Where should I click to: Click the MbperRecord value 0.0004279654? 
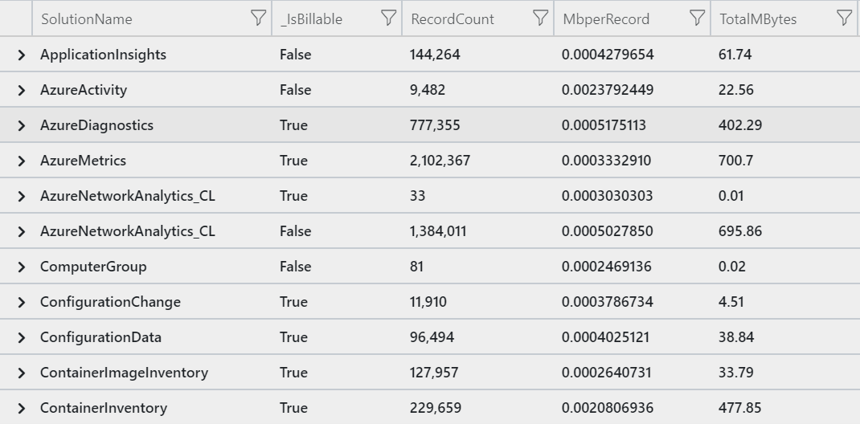point(608,55)
